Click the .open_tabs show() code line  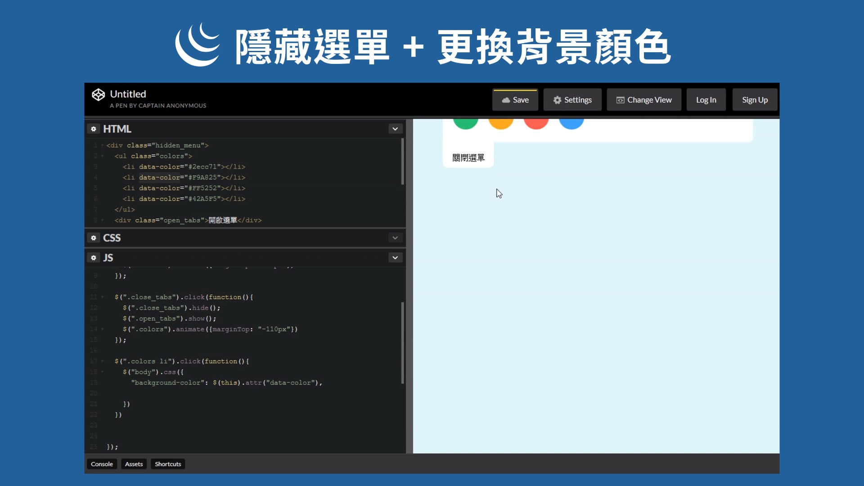[170, 319]
